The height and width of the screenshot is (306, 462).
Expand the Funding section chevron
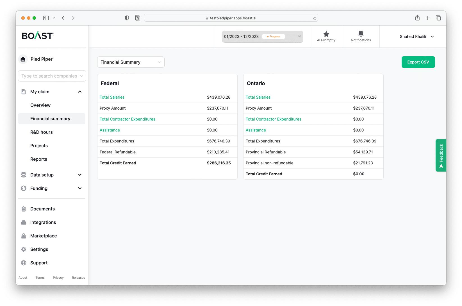click(80, 188)
